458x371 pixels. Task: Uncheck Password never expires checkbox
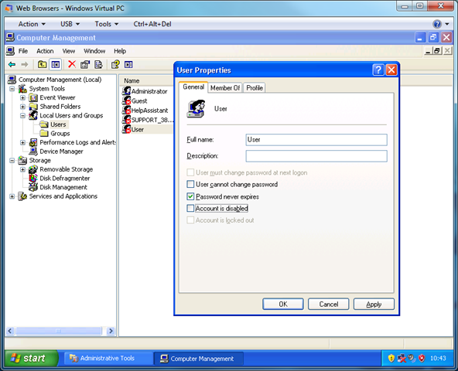coord(190,196)
